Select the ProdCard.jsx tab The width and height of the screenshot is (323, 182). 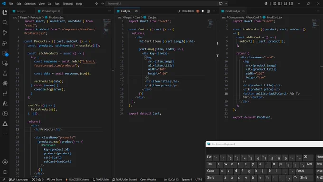[233, 11]
